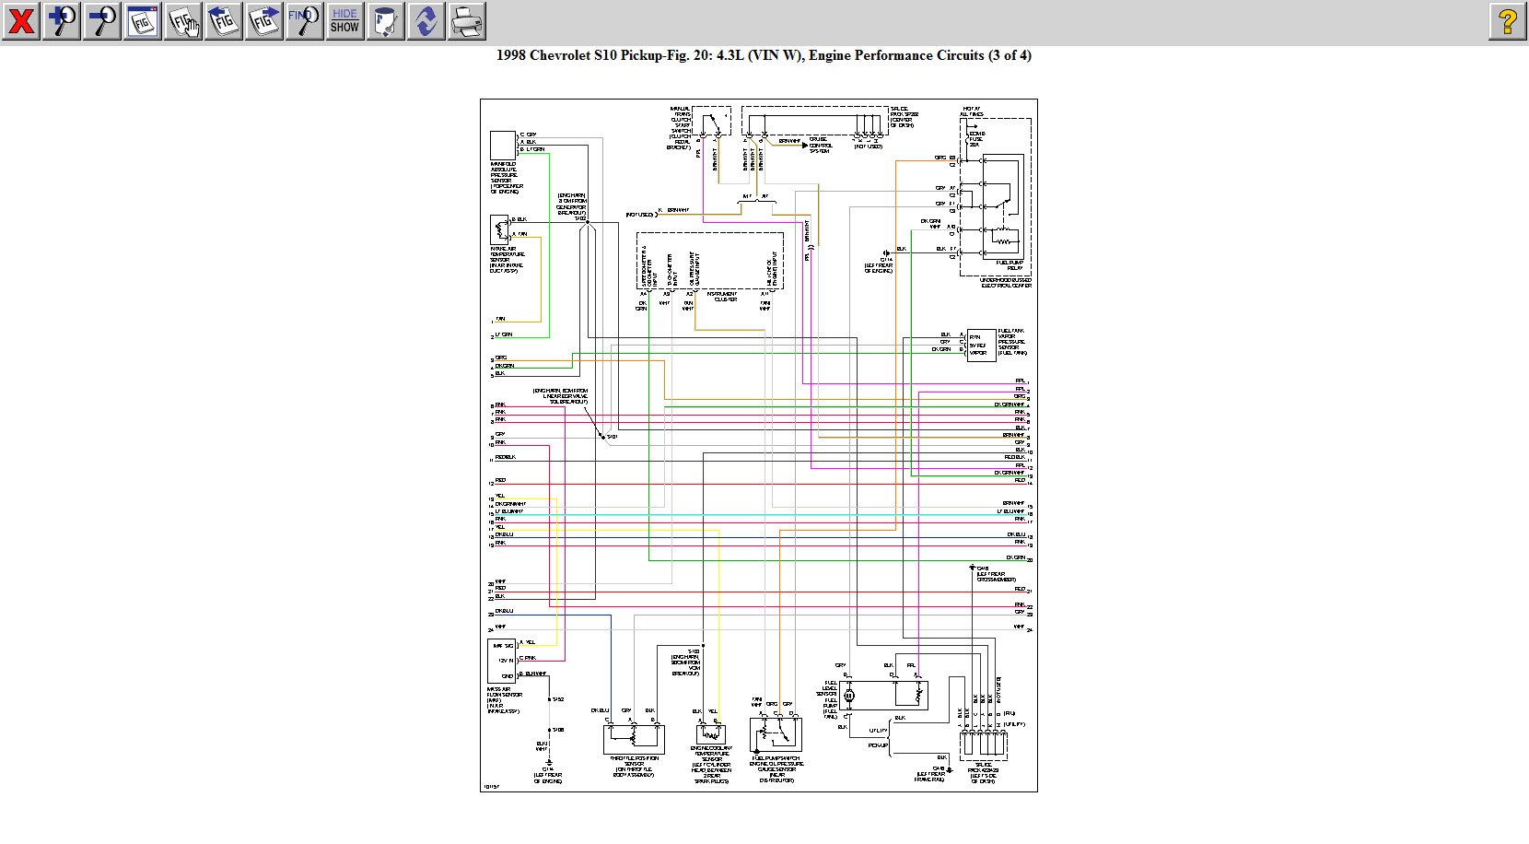
Task: Click the Mass Air Flow Sensor component
Action: (x=502, y=661)
